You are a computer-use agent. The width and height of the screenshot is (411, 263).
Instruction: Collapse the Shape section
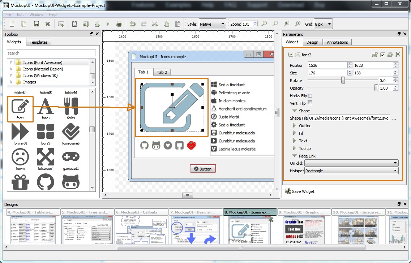[x=295, y=111]
